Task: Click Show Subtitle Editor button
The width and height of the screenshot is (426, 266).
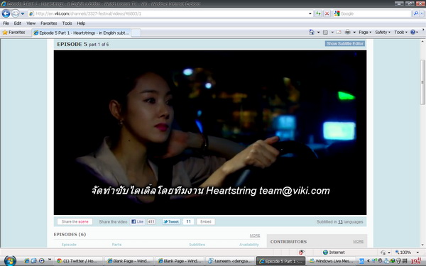Action: pos(345,44)
